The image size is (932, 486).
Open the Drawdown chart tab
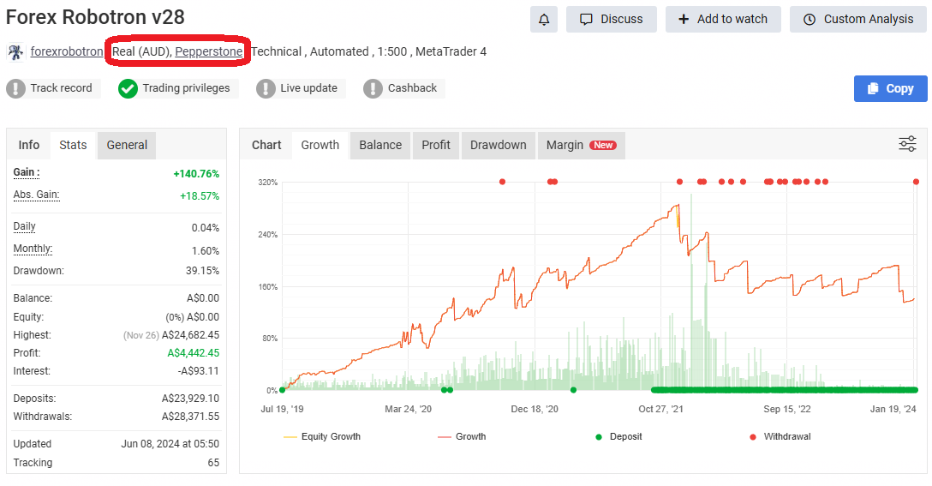[498, 145]
